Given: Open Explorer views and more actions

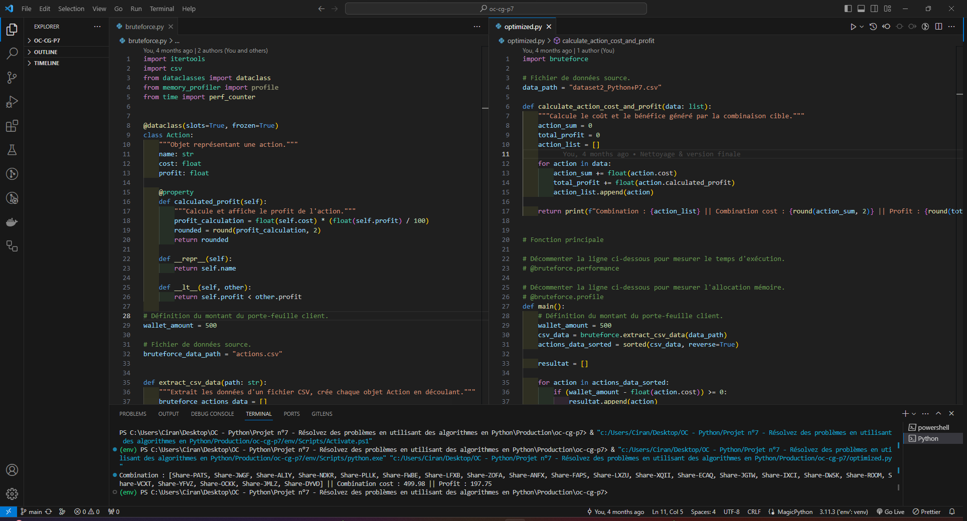Looking at the screenshot, I should 97,27.
